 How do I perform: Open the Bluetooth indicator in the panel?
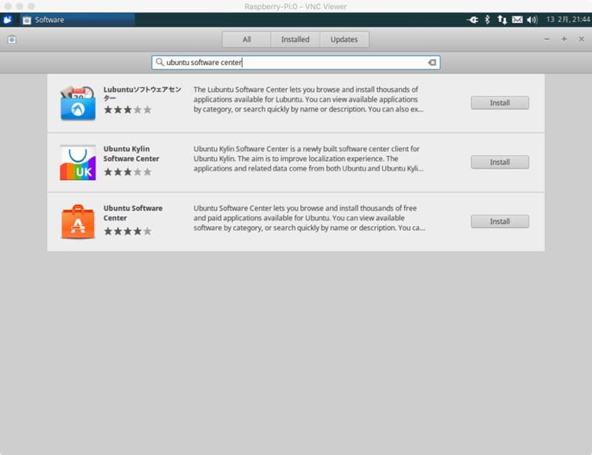(x=487, y=20)
